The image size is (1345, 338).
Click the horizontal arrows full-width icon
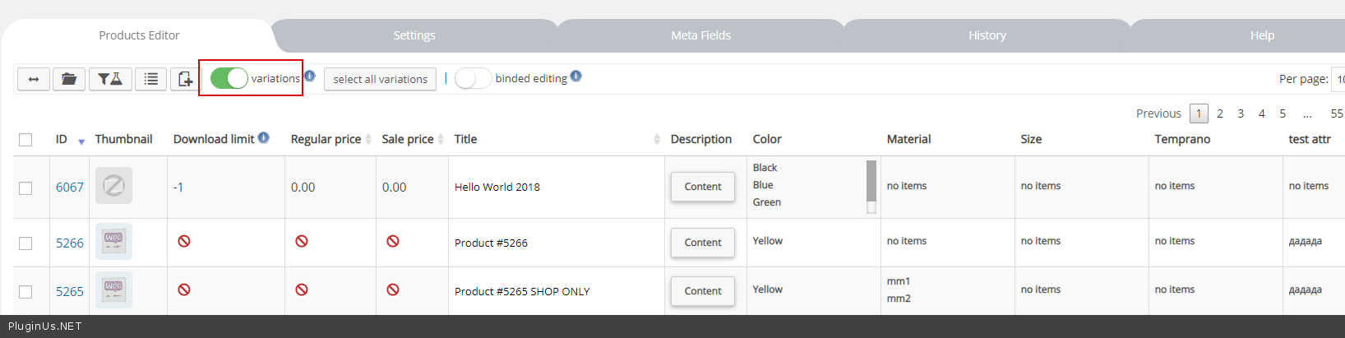pos(34,79)
